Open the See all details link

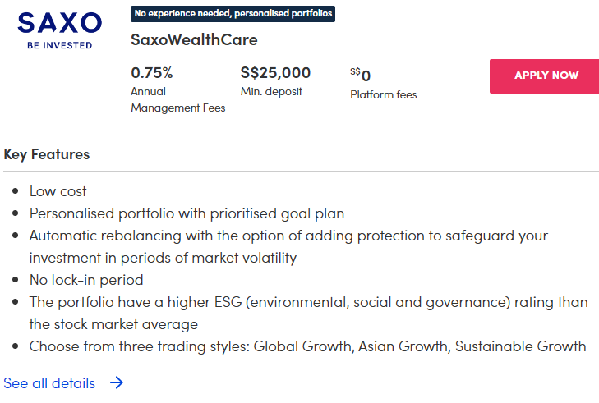[x=49, y=383]
